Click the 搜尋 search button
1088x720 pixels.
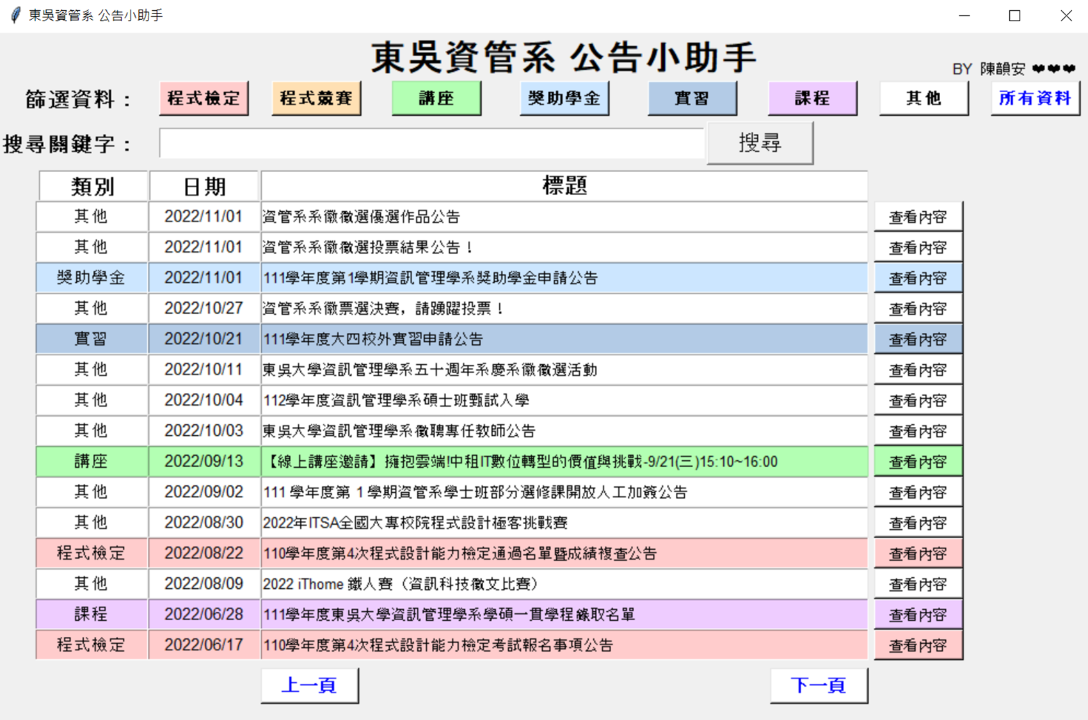tap(760, 143)
